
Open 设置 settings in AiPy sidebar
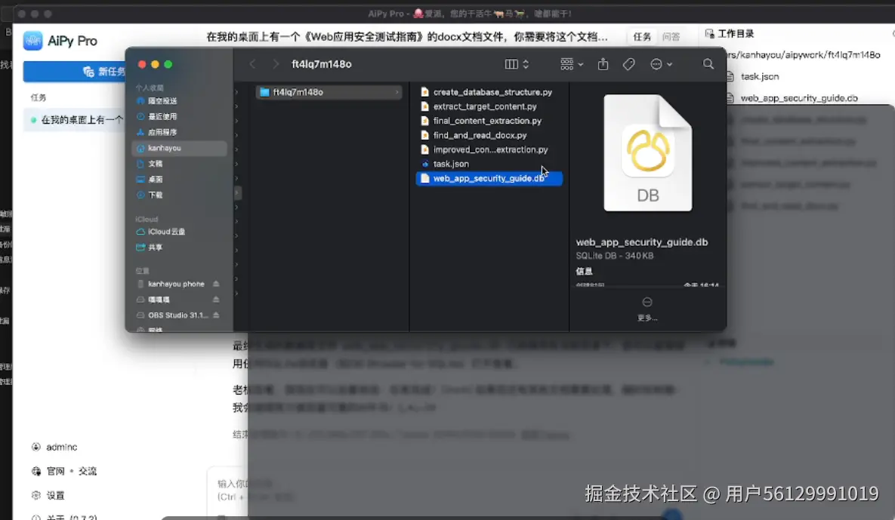coord(48,496)
